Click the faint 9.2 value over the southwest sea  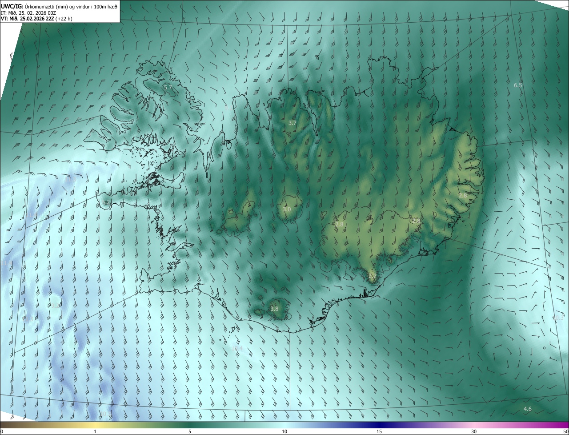click(x=55, y=306)
